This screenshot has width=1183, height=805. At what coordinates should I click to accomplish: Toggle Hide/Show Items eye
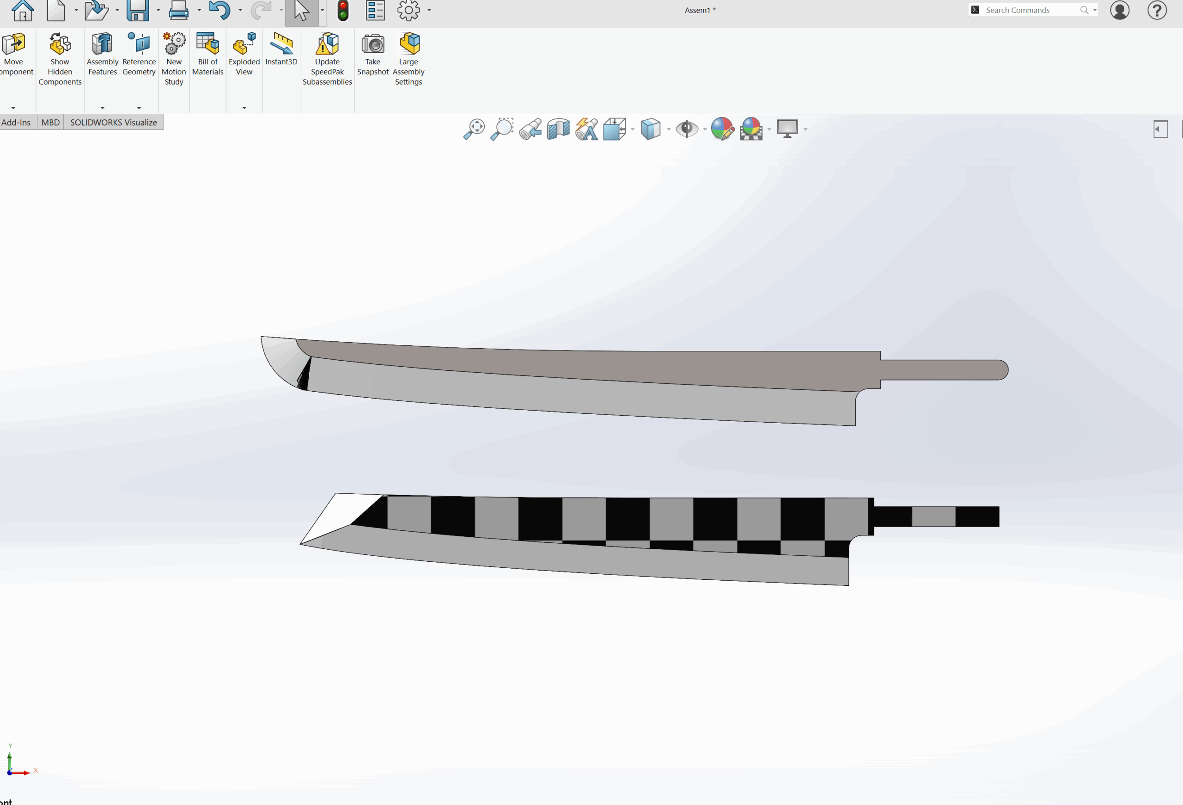(687, 129)
